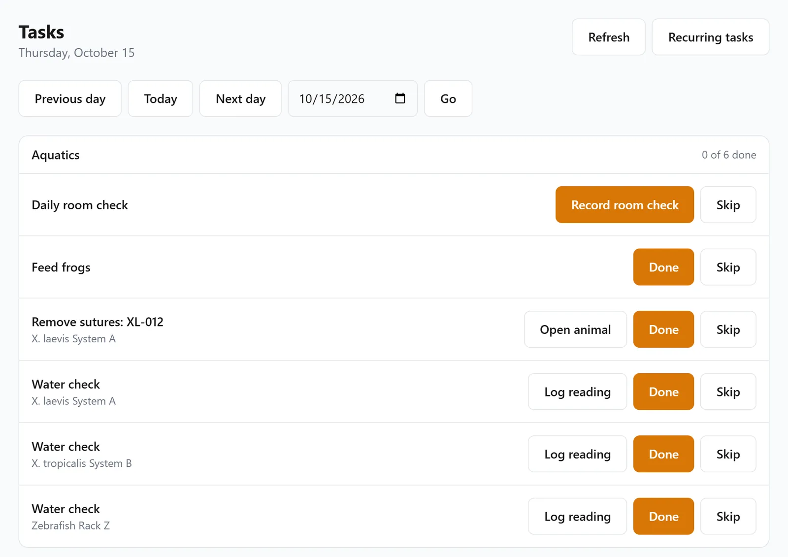This screenshot has width=788, height=557.
Task: Click the 'Daily room check' task title
Action: pyautogui.click(x=80, y=205)
